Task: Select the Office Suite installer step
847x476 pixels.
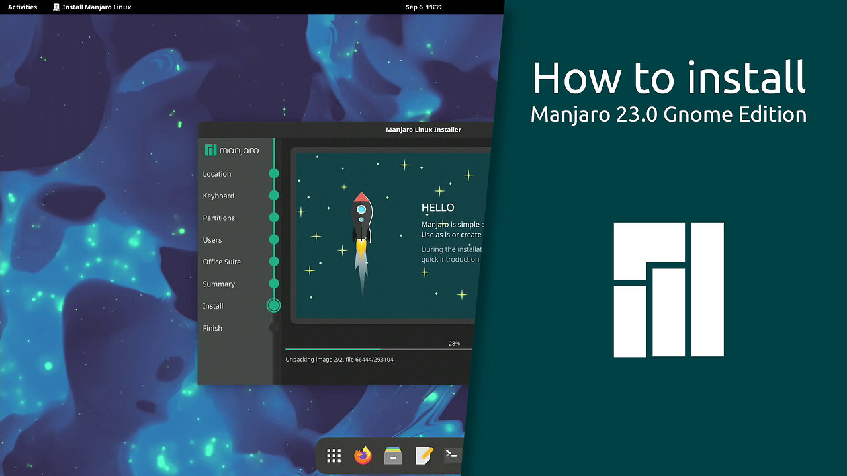Action: pyautogui.click(x=222, y=262)
